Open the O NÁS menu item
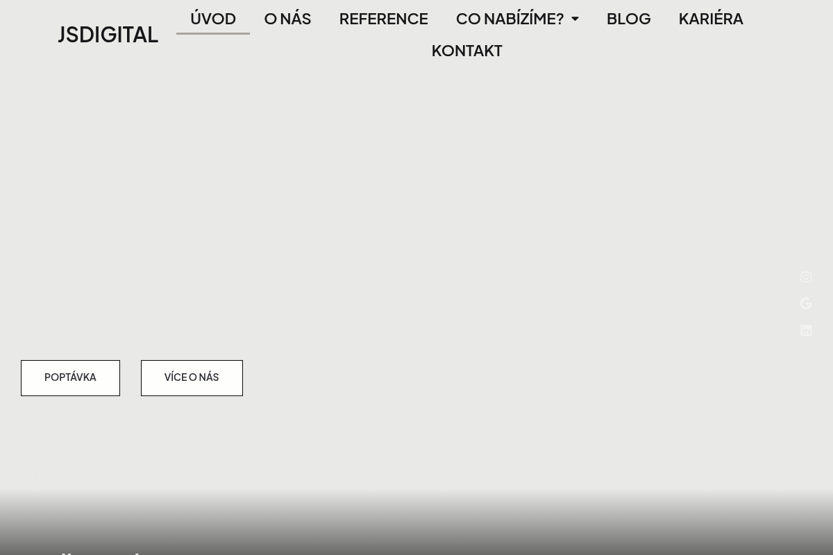 287,18
